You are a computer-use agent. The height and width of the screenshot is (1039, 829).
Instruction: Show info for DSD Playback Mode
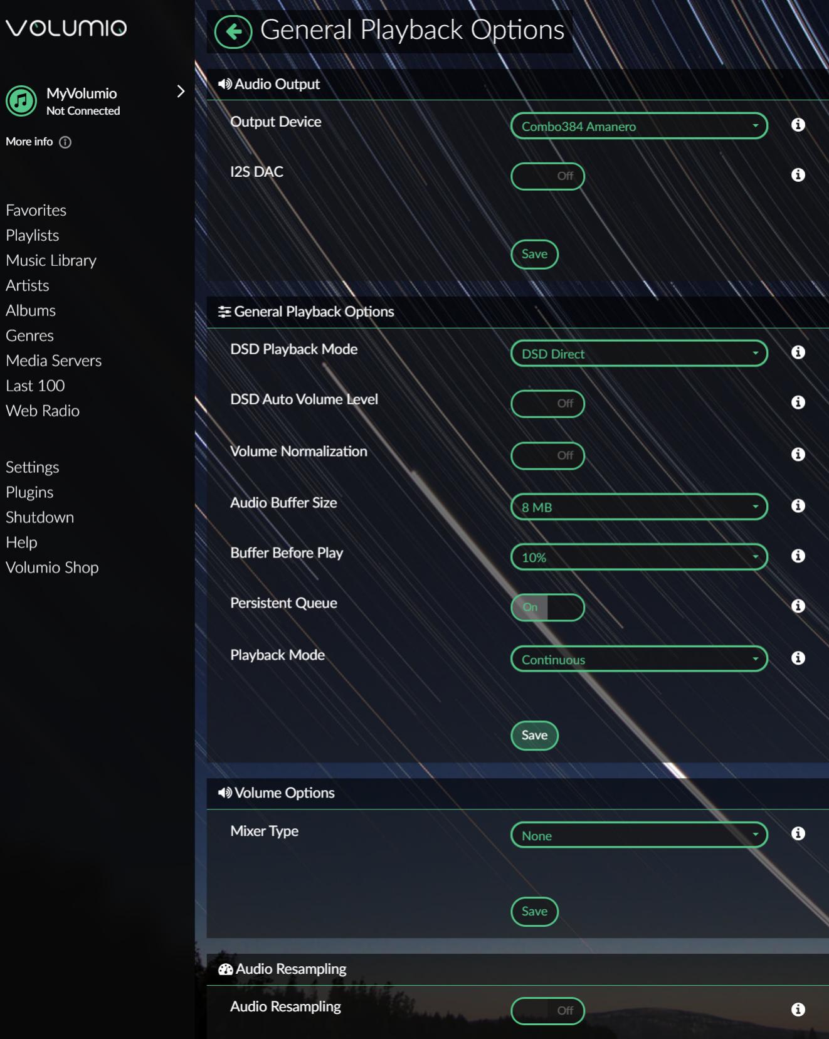pyautogui.click(x=798, y=352)
